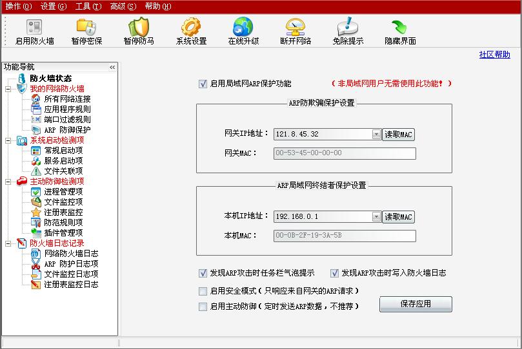Select 进程管理项 in navigation tree

(63, 192)
